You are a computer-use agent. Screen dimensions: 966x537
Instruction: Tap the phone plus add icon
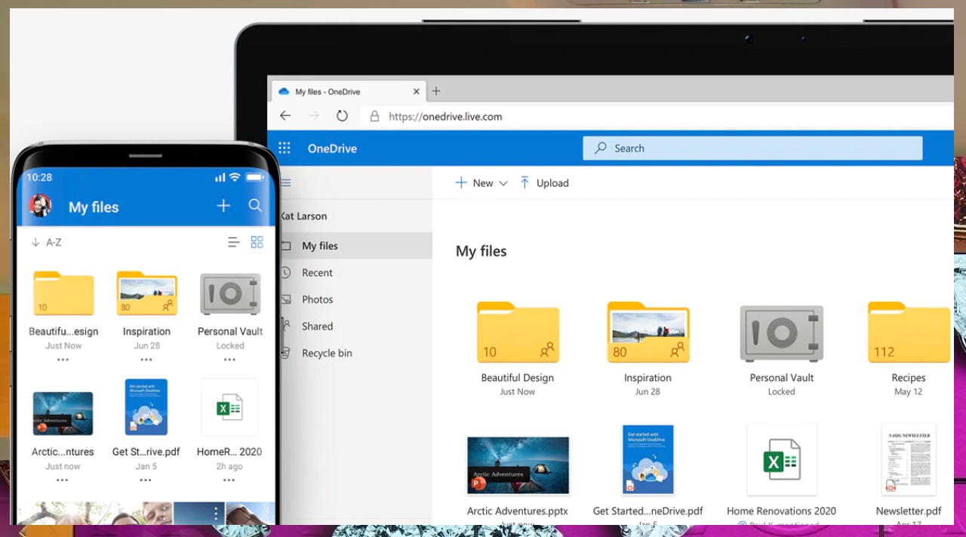point(223,206)
